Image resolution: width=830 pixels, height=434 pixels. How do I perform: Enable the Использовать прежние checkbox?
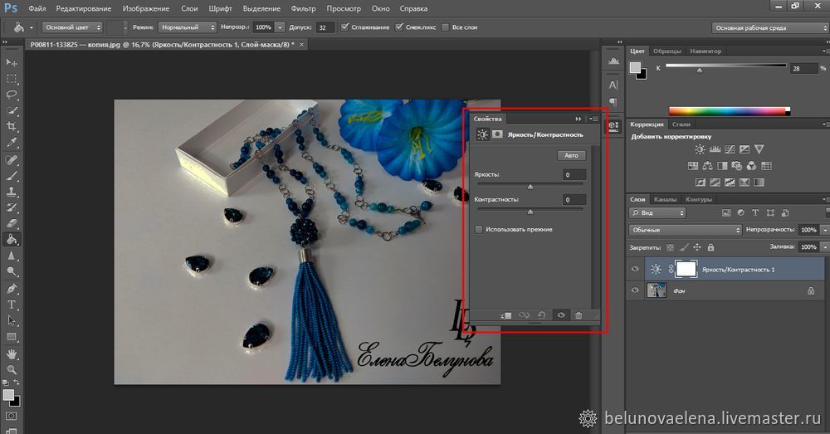479,229
